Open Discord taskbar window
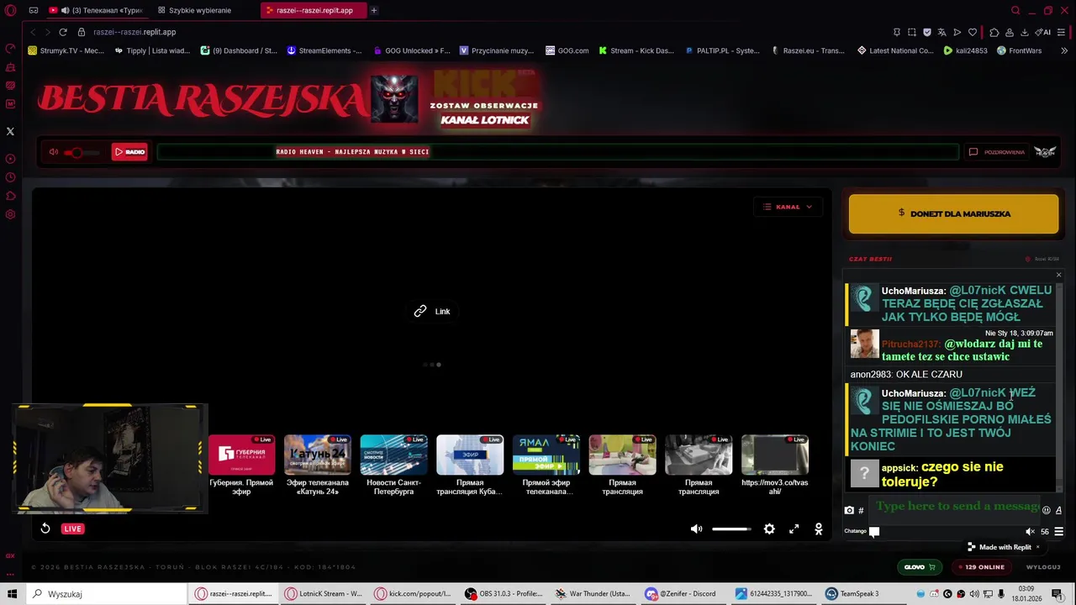This screenshot has height=605, width=1076. (680, 594)
